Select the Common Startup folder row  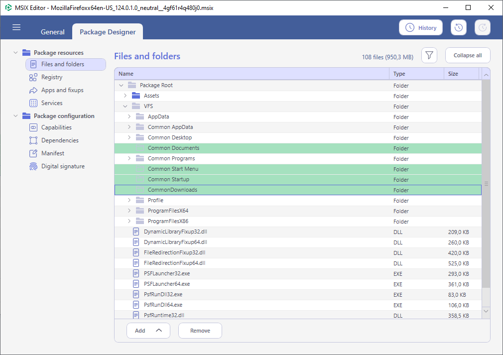298,180
